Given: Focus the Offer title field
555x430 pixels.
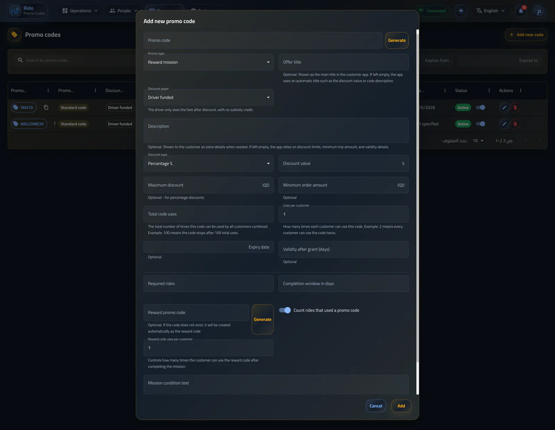Looking at the screenshot, I should [x=343, y=62].
